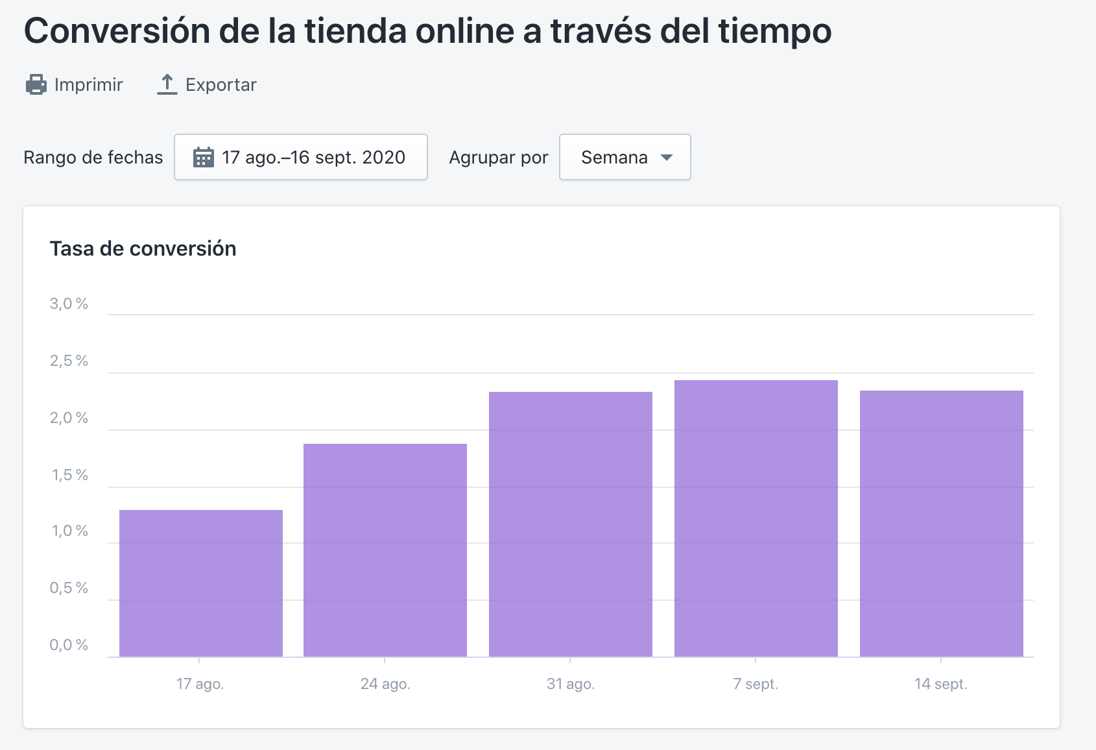
Task: Click the Rango de fechas label
Action: pyautogui.click(x=93, y=158)
